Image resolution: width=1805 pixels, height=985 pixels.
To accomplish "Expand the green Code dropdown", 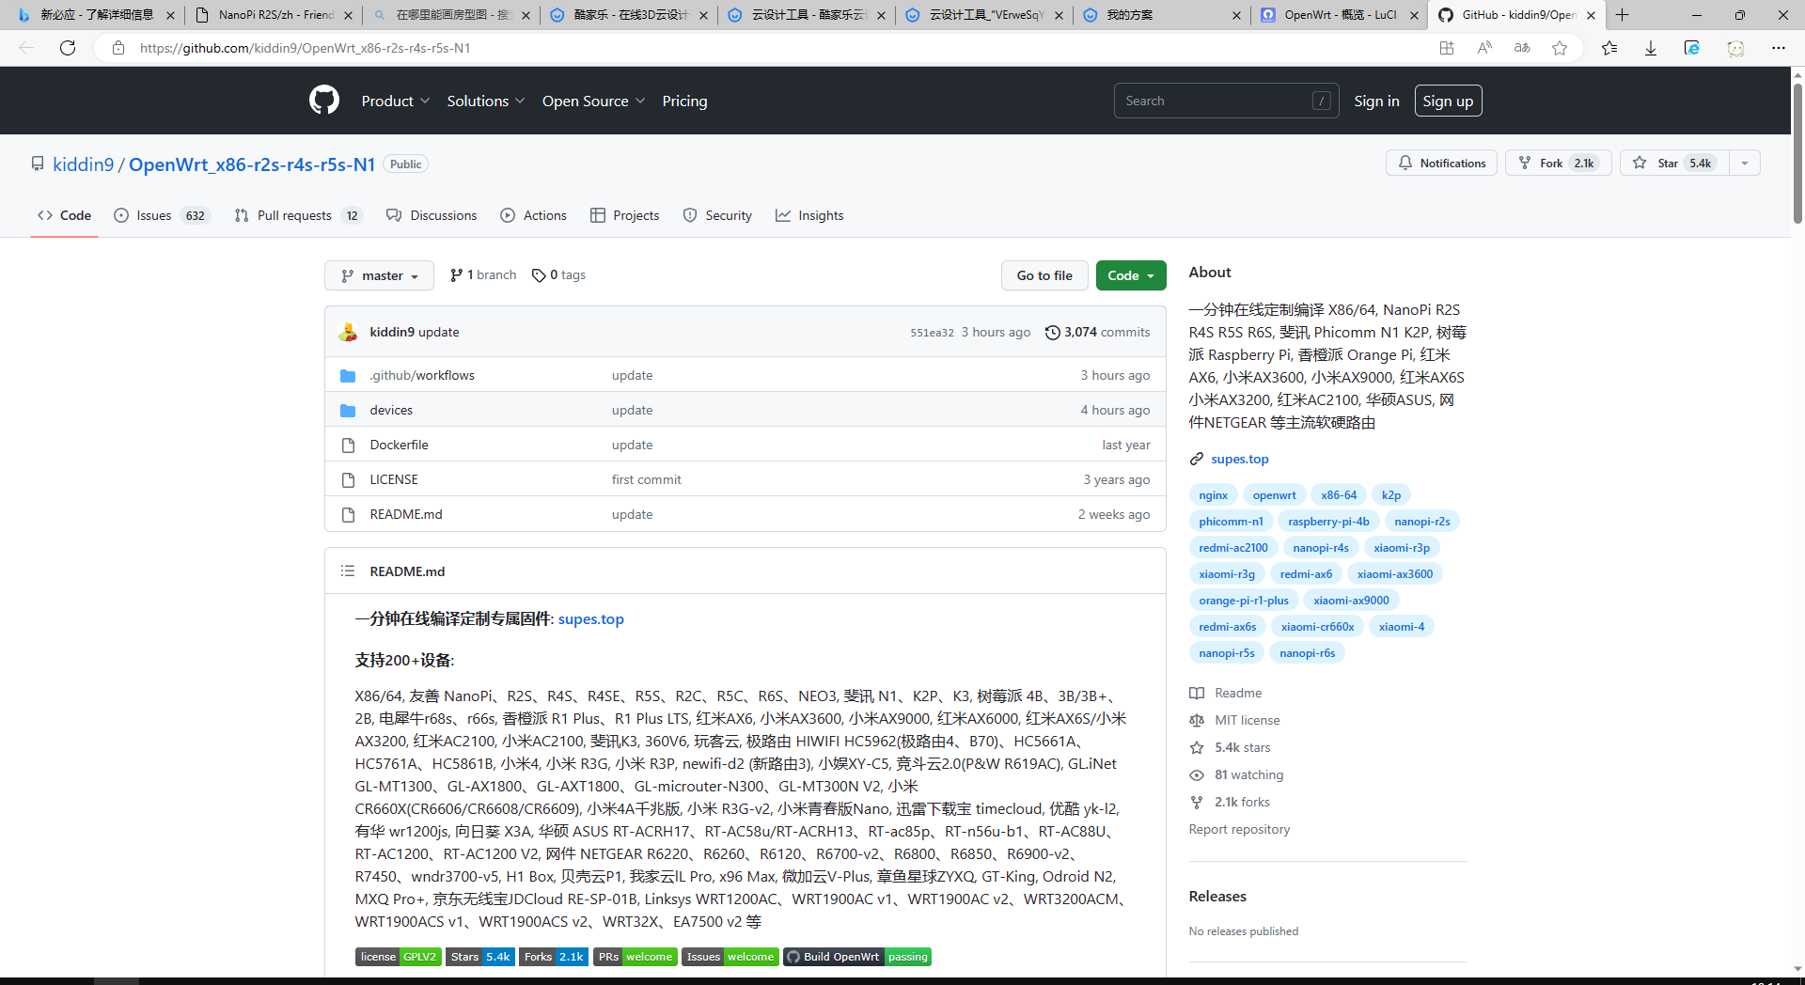I will pos(1130,275).
